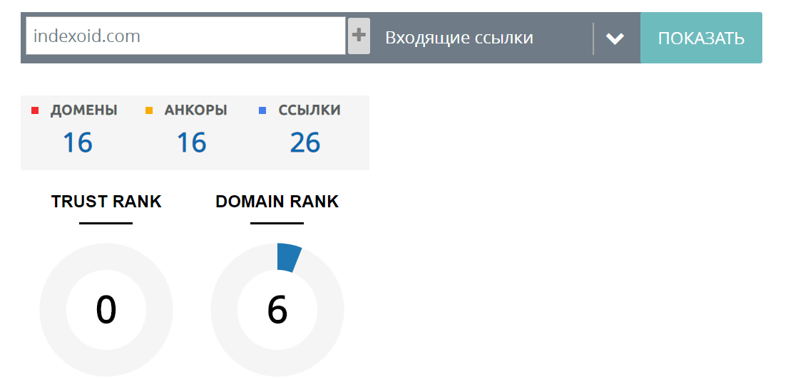The width and height of the screenshot is (793, 379).
Task: Select the АНКОРЫ label
Action: point(195,110)
